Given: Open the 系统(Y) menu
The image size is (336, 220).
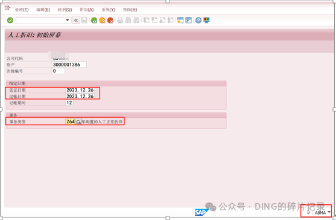Looking at the screenshot, I should coord(108,10).
